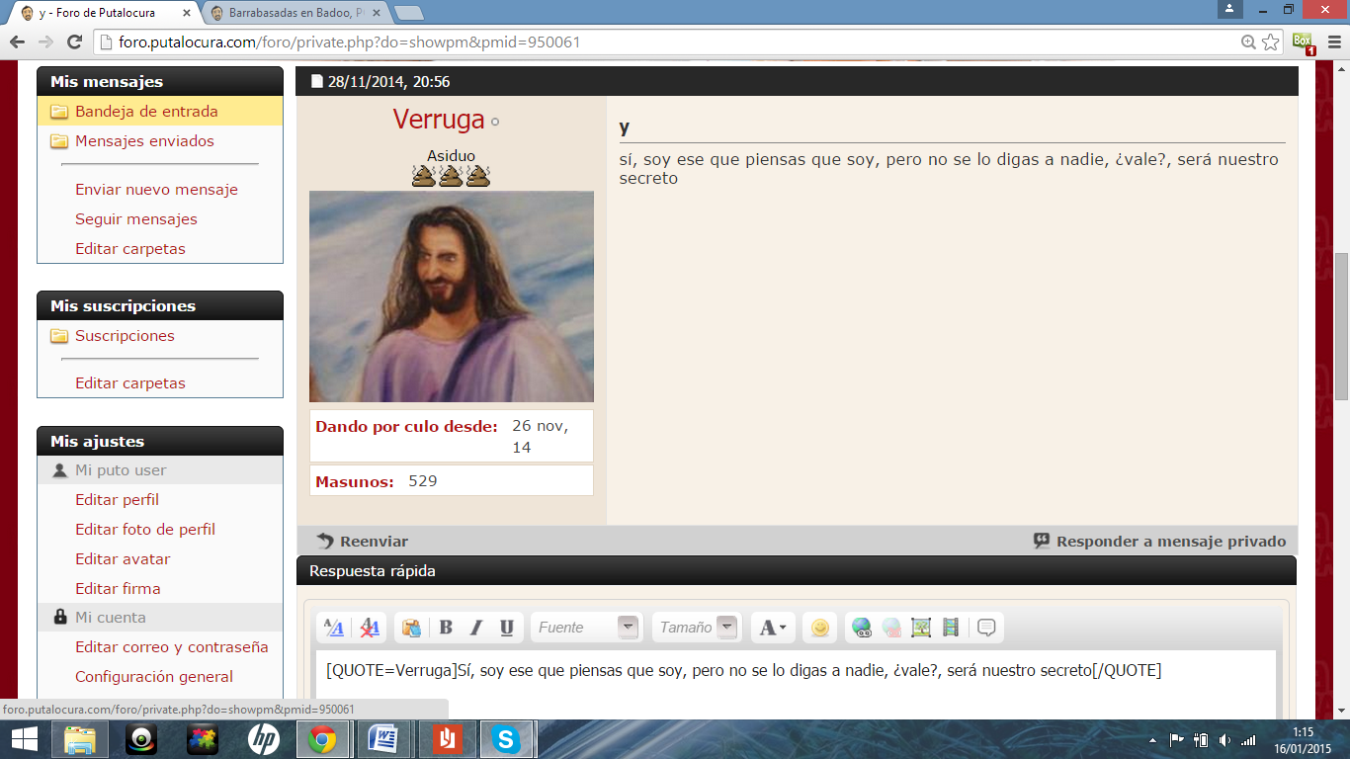This screenshot has width=1350, height=759.
Task: Open the HP app from taskbar
Action: (x=264, y=739)
